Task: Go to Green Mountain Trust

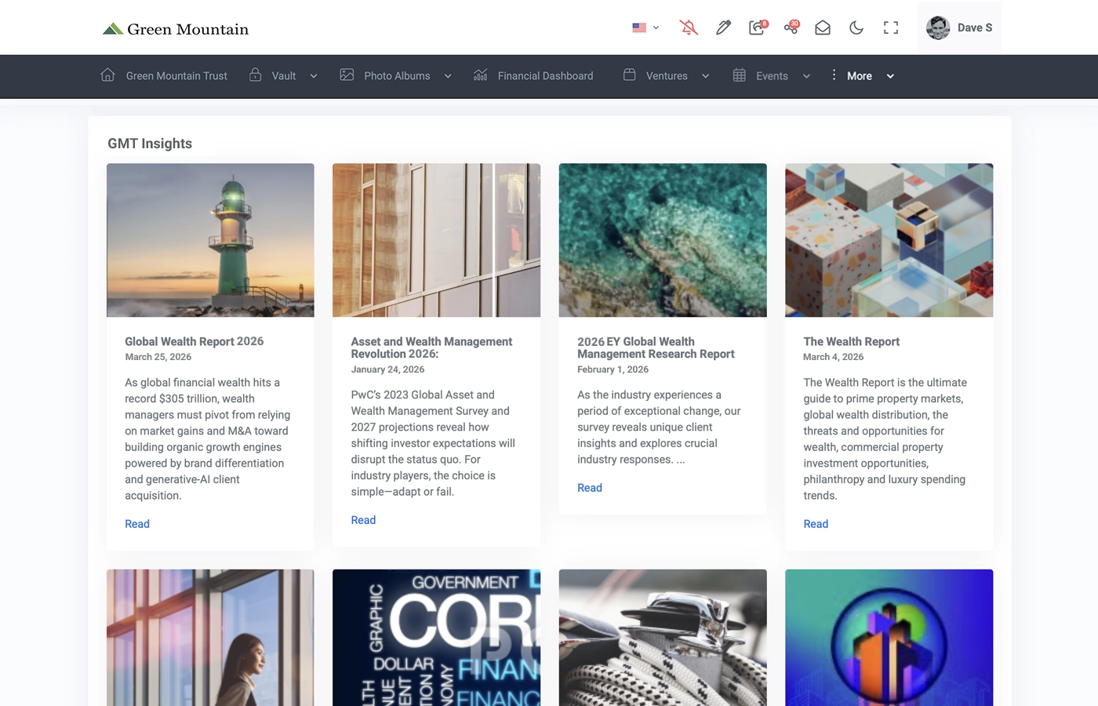Action: 176,76
